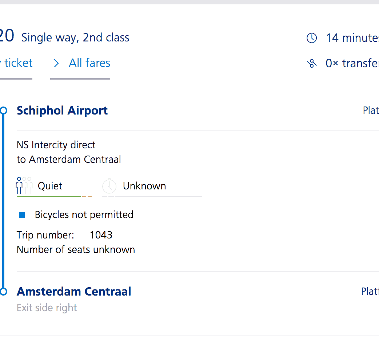Click the passenger crowd icon beside Quiet

tap(24, 186)
